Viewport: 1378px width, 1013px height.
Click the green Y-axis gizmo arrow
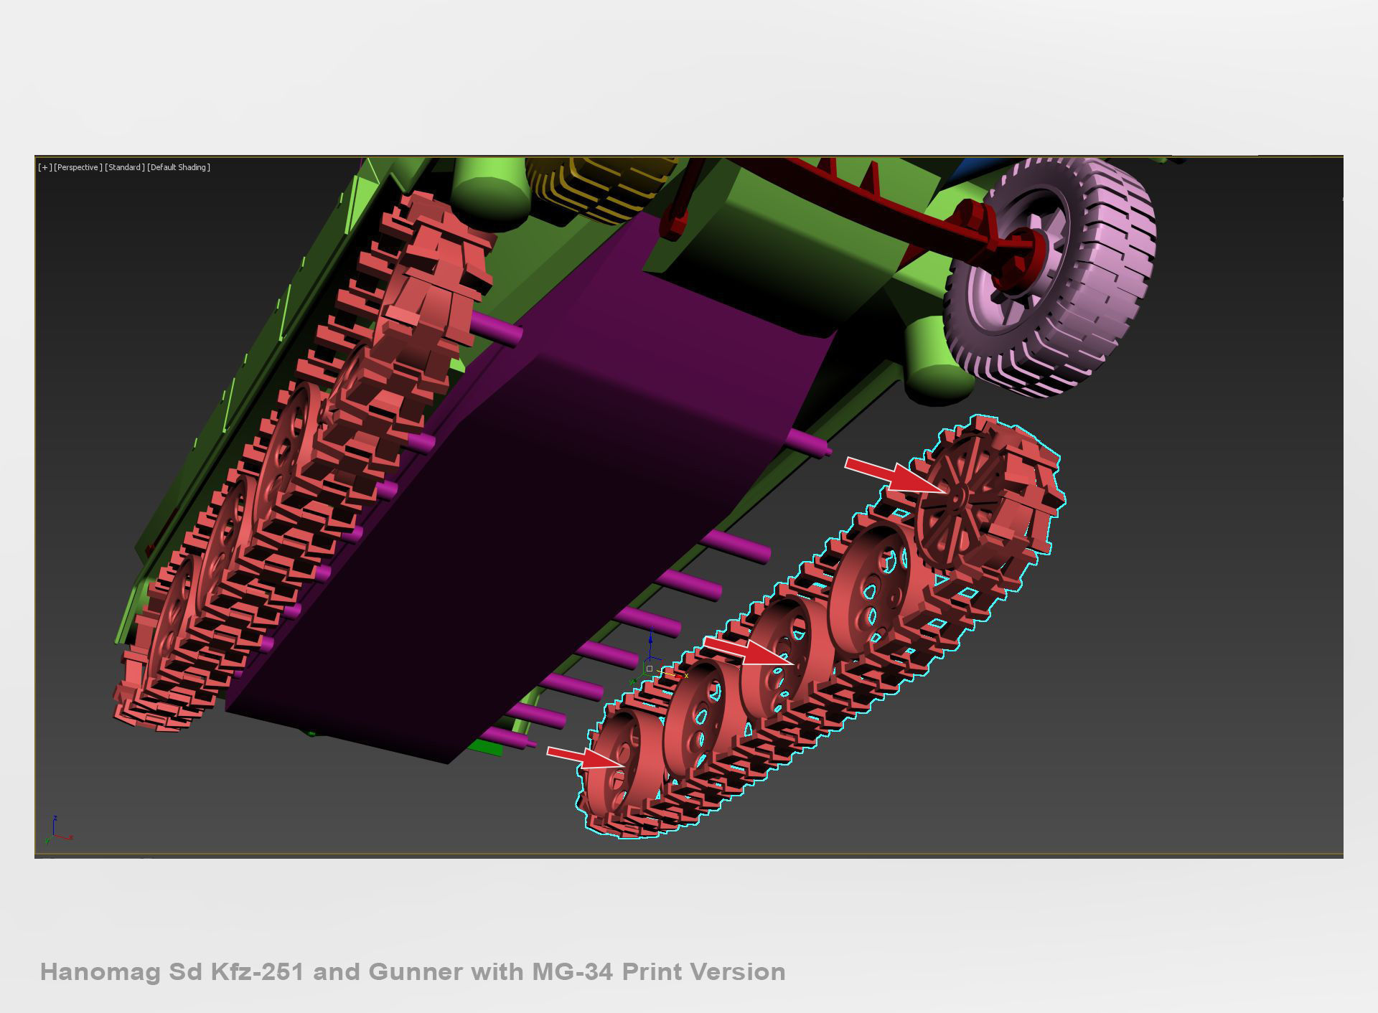634,681
